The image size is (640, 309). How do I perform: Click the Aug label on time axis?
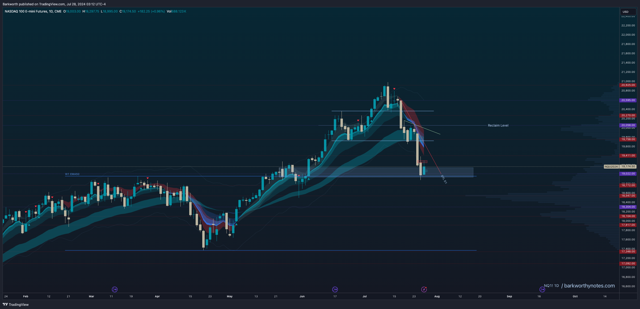click(437, 297)
